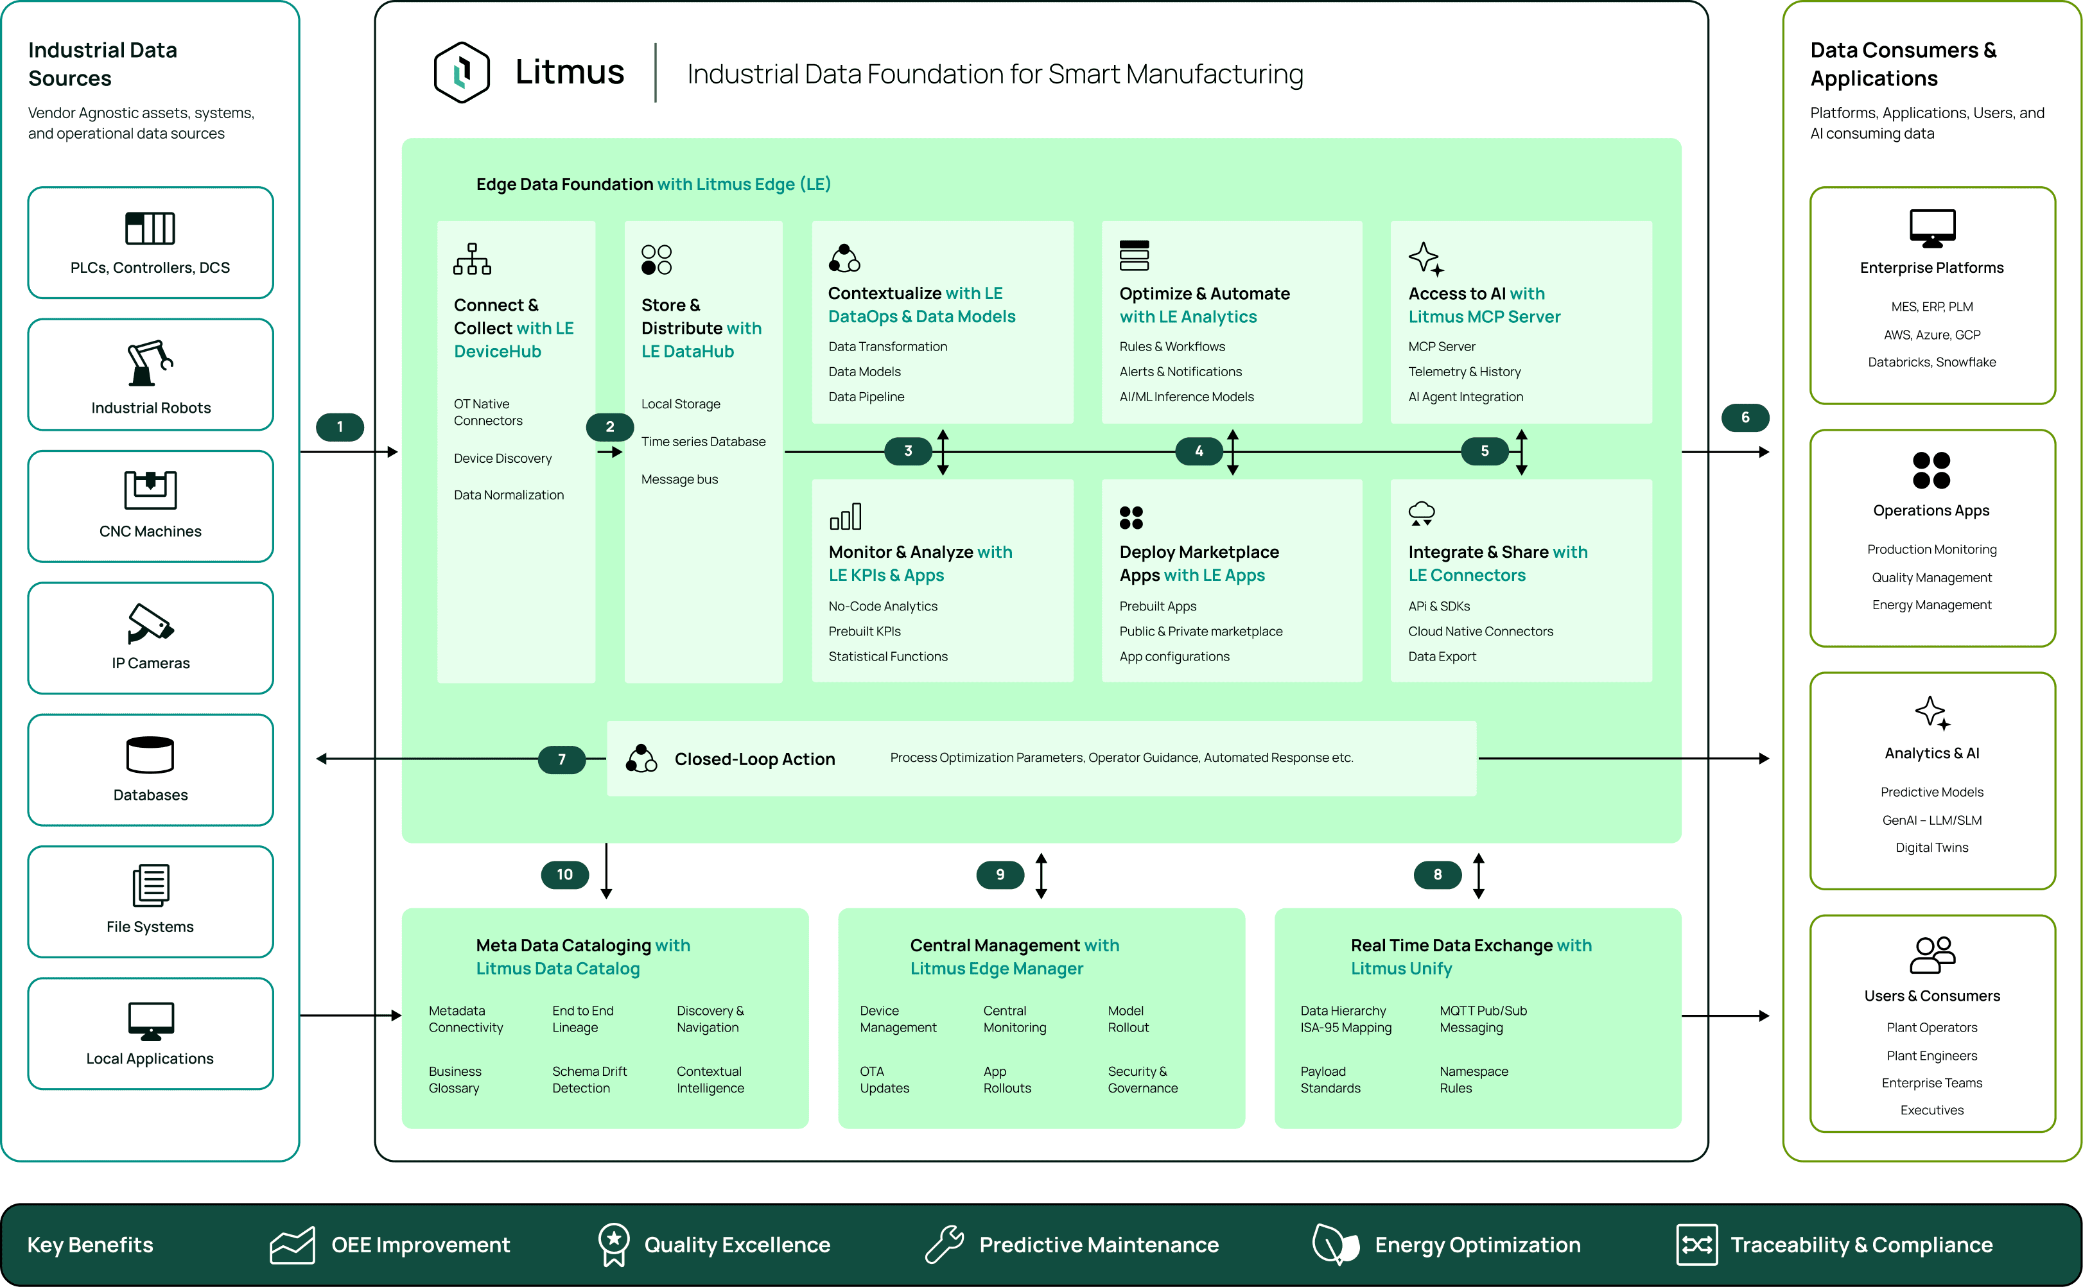Click the Predictive Maintenance wrench icon
The image size is (2083, 1287).
(x=944, y=1245)
